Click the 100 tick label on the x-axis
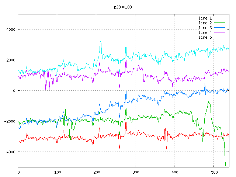236x177 pixels. click(57, 172)
